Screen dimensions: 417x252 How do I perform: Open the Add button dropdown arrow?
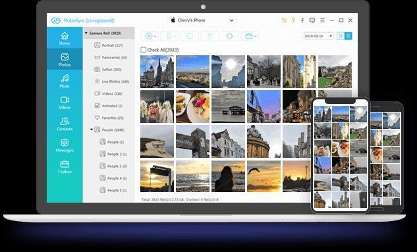coord(155,36)
